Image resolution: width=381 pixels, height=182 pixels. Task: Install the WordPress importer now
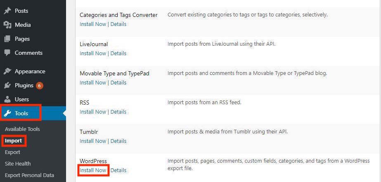tap(93, 170)
